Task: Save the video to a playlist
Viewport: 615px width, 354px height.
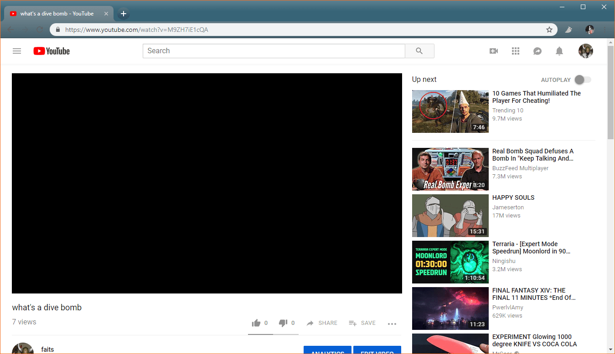Action: (x=362, y=323)
